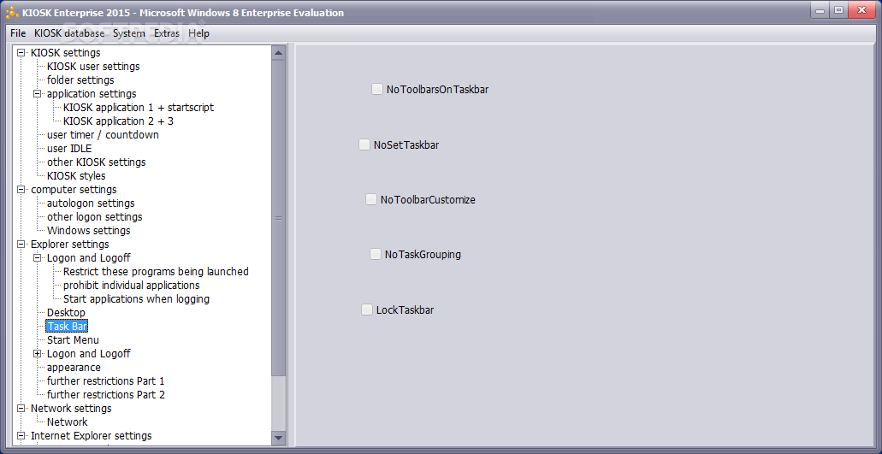Viewport: 882px width, 454px height.
Task: Select folder settings tree item
Action: point(80,80)
